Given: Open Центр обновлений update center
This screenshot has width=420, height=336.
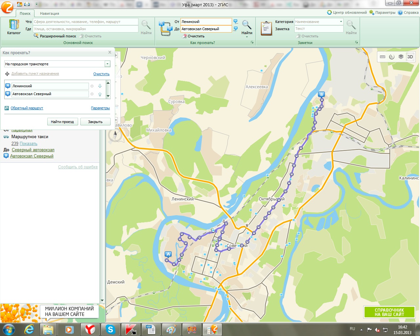Looking at the screenshot, I should pos(347,12).
